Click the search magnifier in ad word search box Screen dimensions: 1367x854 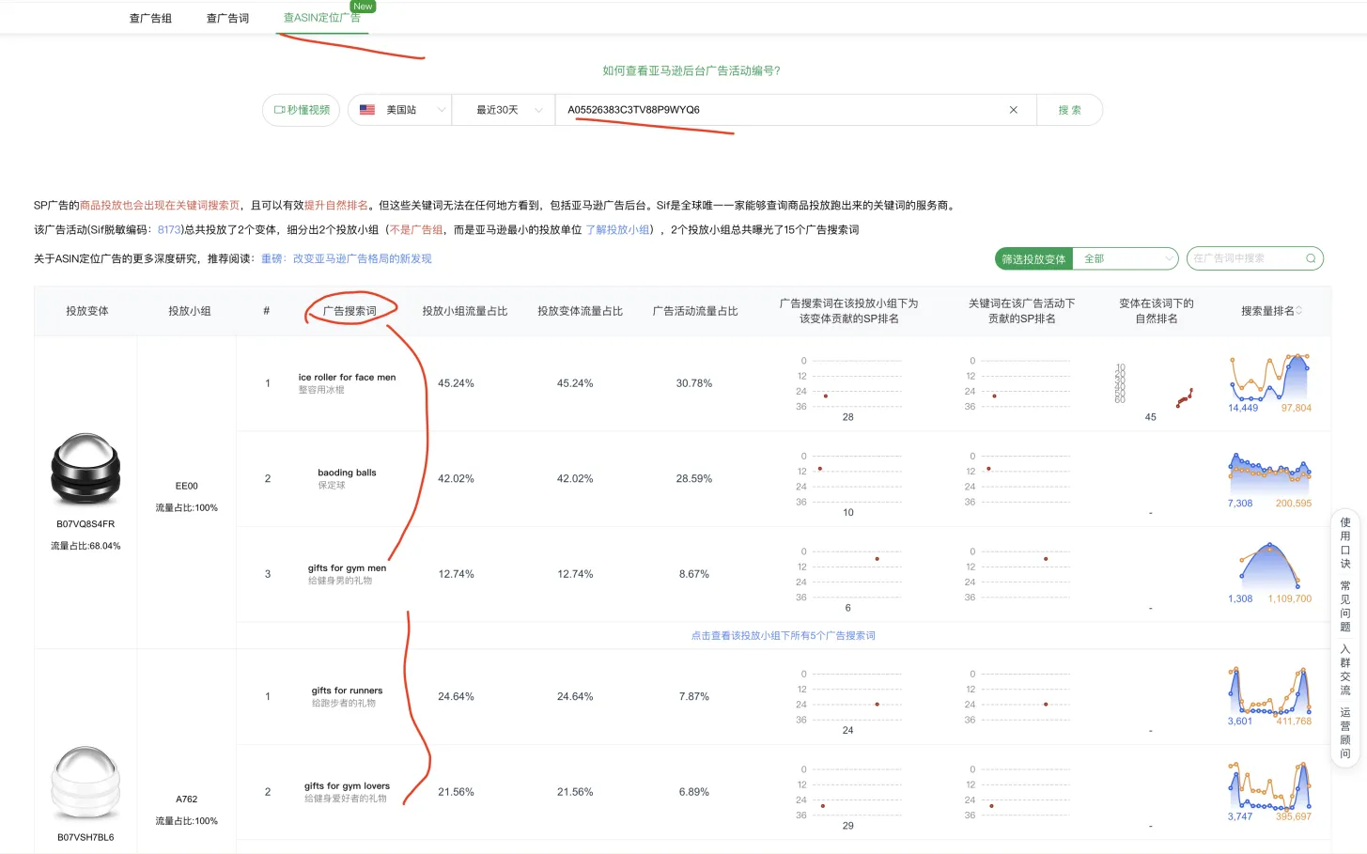tap(1312, 257)
